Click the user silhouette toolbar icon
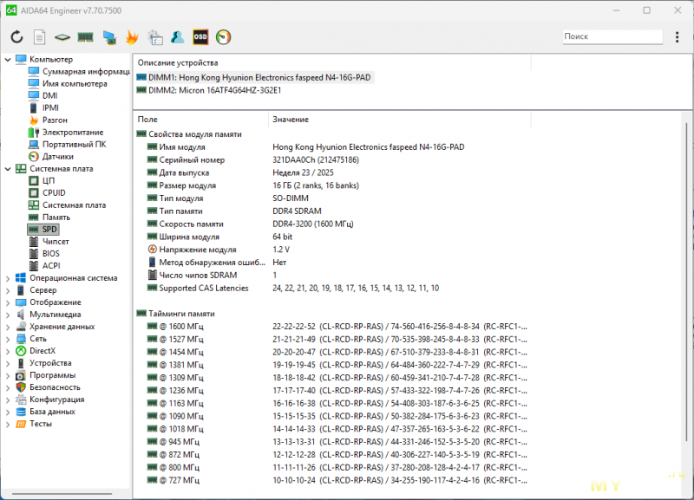 (178, 37)
